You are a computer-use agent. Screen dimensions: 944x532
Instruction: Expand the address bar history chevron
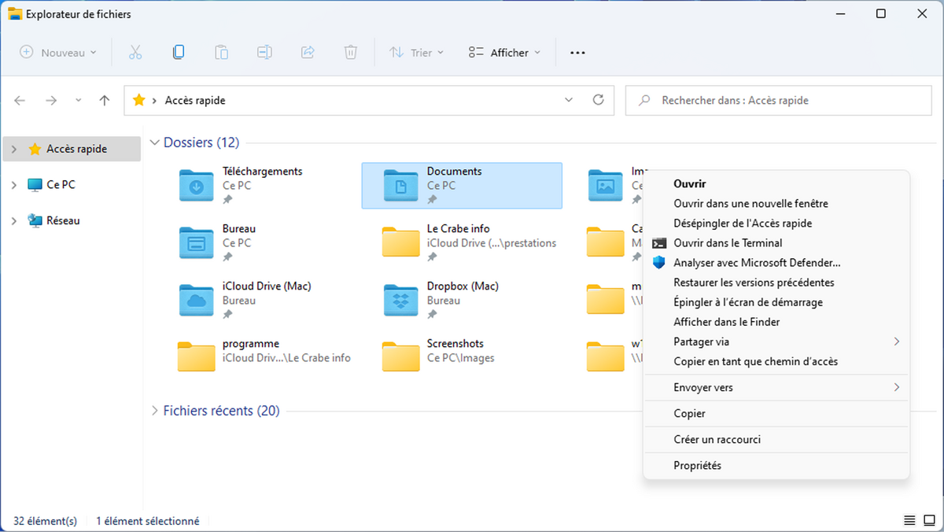coord(570,100)
